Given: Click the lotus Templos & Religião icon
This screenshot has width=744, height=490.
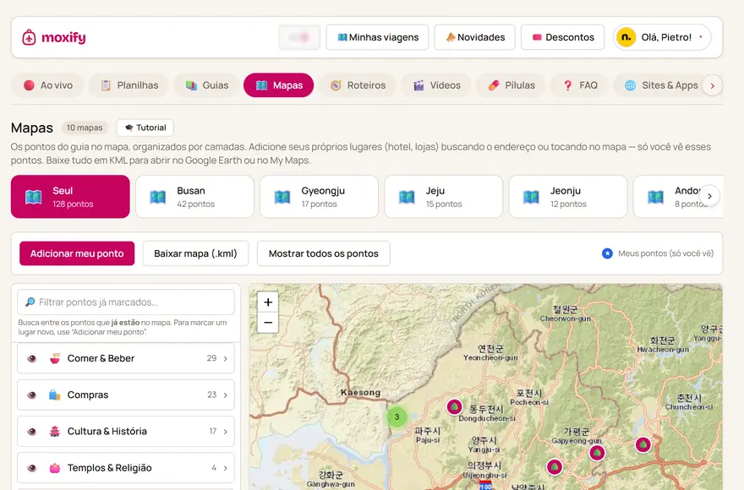Looking at the screenshot, I should pos(55,468).
